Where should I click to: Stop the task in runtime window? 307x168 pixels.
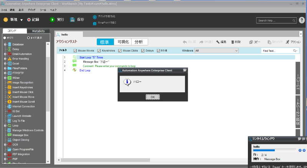pos(304,150)
